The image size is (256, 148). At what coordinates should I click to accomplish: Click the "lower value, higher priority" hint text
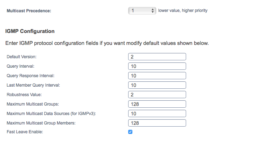(183, 11)
